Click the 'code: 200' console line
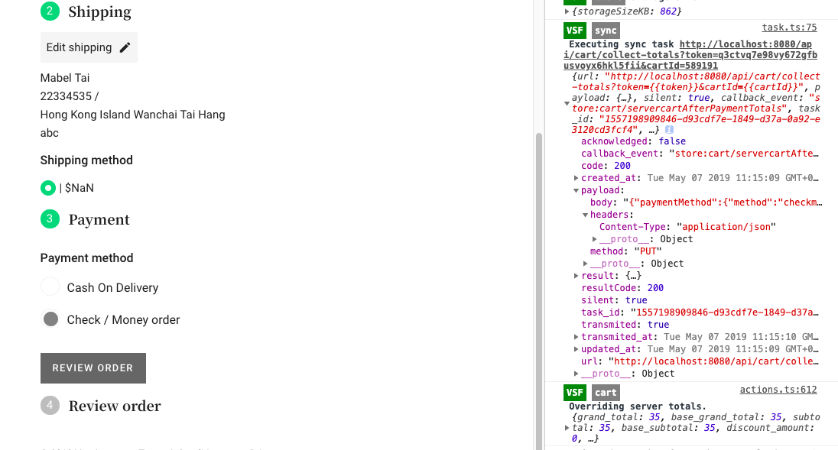The width and height of the screenshot is (838, 450). point(606,166)
